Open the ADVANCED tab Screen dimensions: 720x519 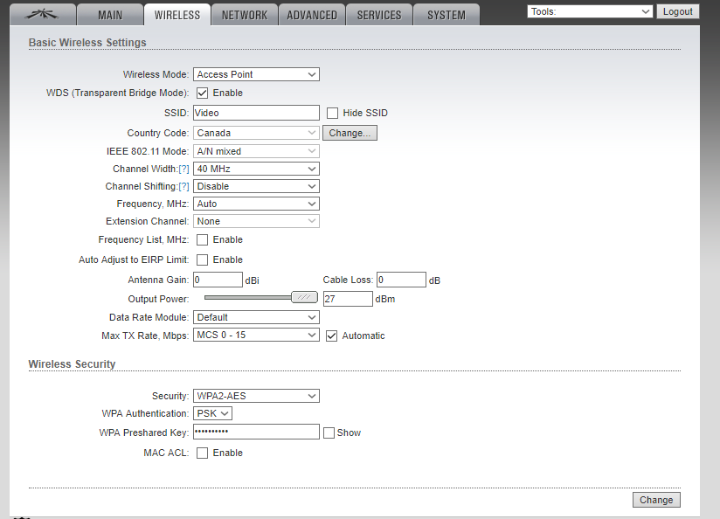(312, 15)
